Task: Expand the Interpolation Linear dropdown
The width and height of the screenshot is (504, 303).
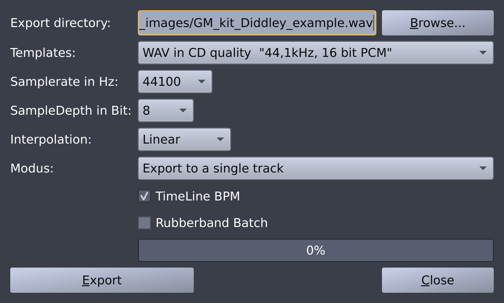Action: (x=184, y=139)
